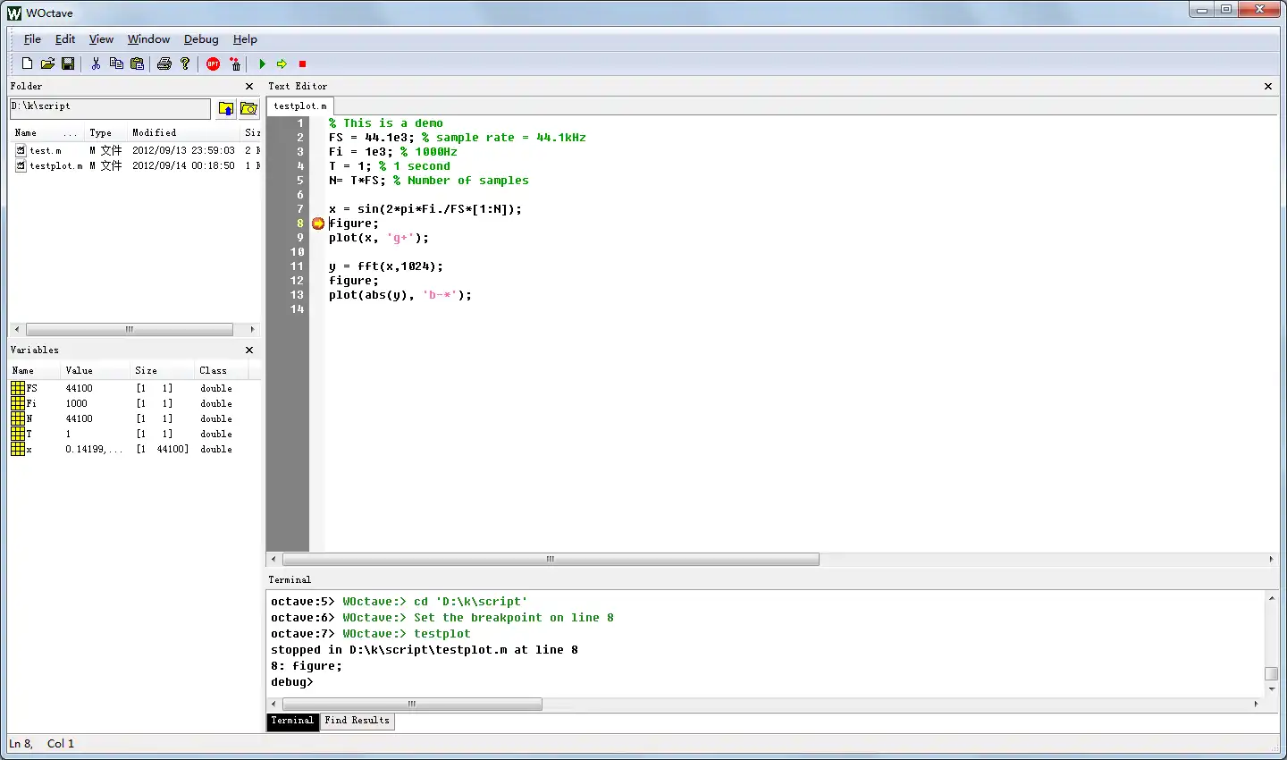Click the matrix icon of variable FS
This screenshot has height=760, width=1287.
click(x=18, y=388)
